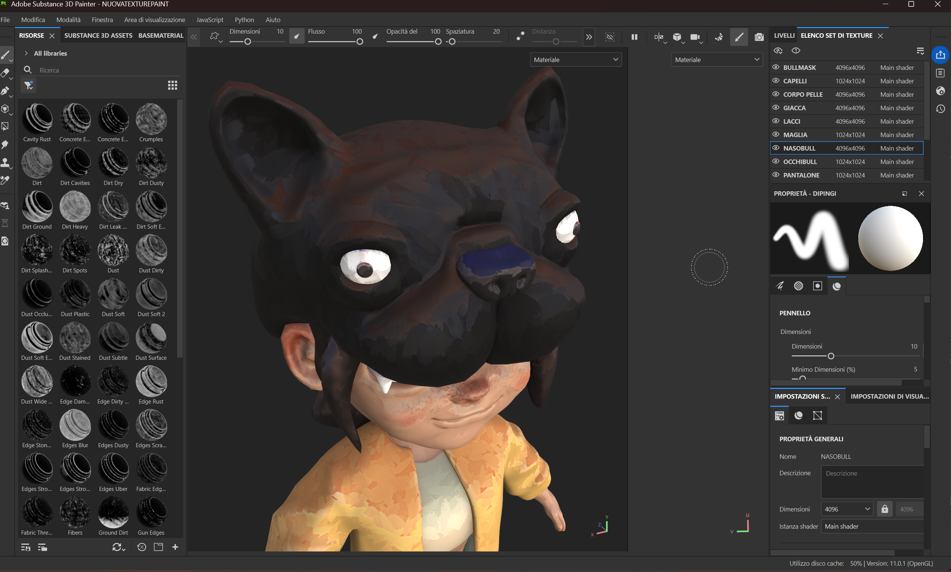951x572 pixels.
Task: Toggle visibility of CORPO PELLE texture set
Action: click(x=776, y=94)
